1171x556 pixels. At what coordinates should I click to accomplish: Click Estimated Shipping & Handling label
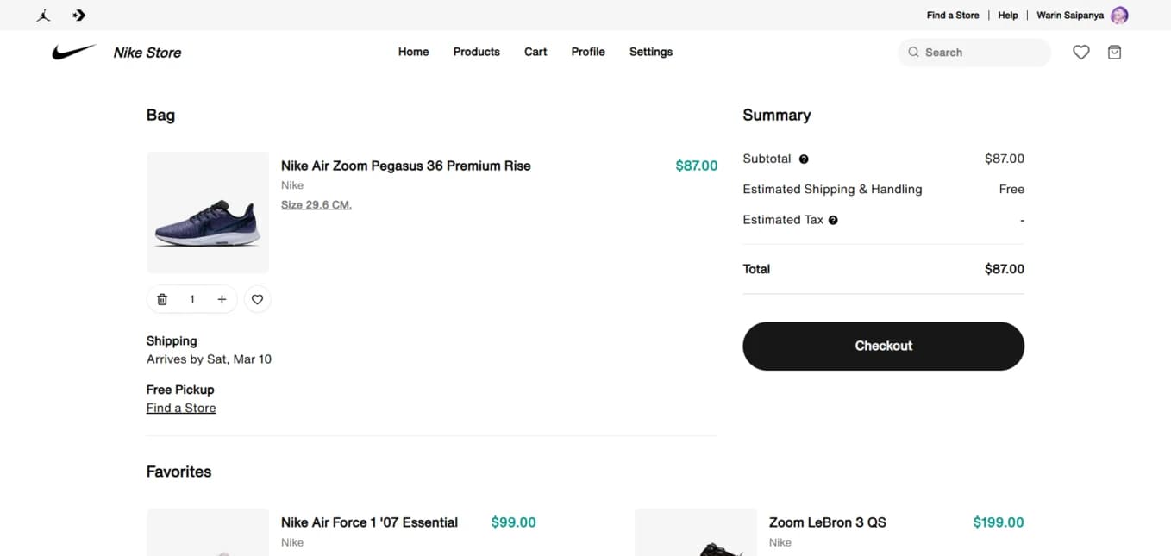pos(832,189)
